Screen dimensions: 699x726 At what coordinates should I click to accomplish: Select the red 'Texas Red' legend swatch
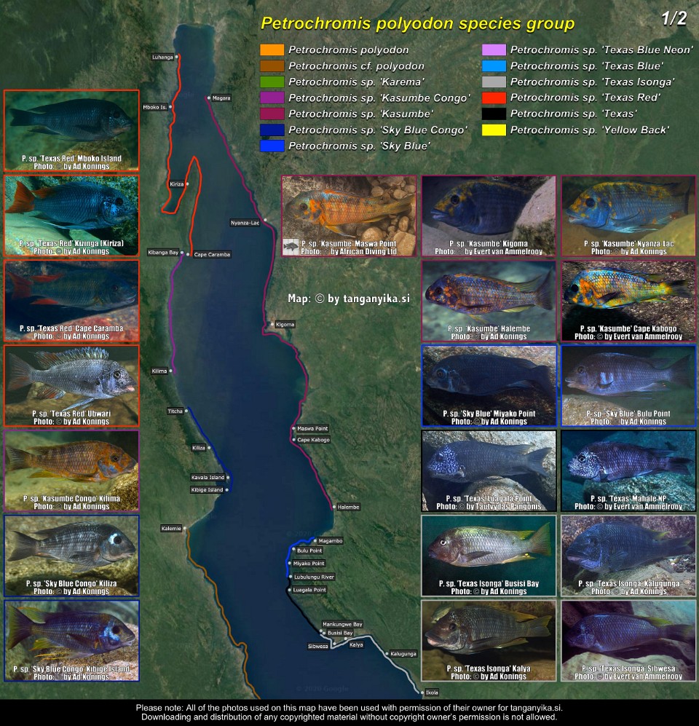pos(494,98)
